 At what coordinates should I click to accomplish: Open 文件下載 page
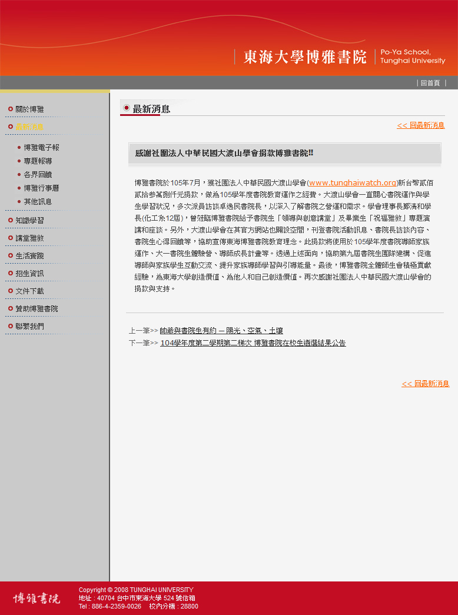(x=29, y=291)
